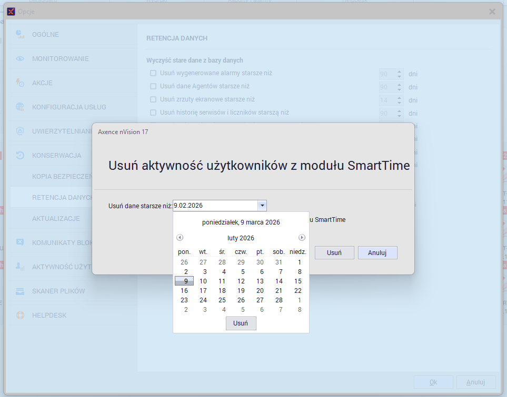Enable deleting alarms older than 90 days
Image resolution: width=507 pixels, height=397 pixels.
[153, 73]
